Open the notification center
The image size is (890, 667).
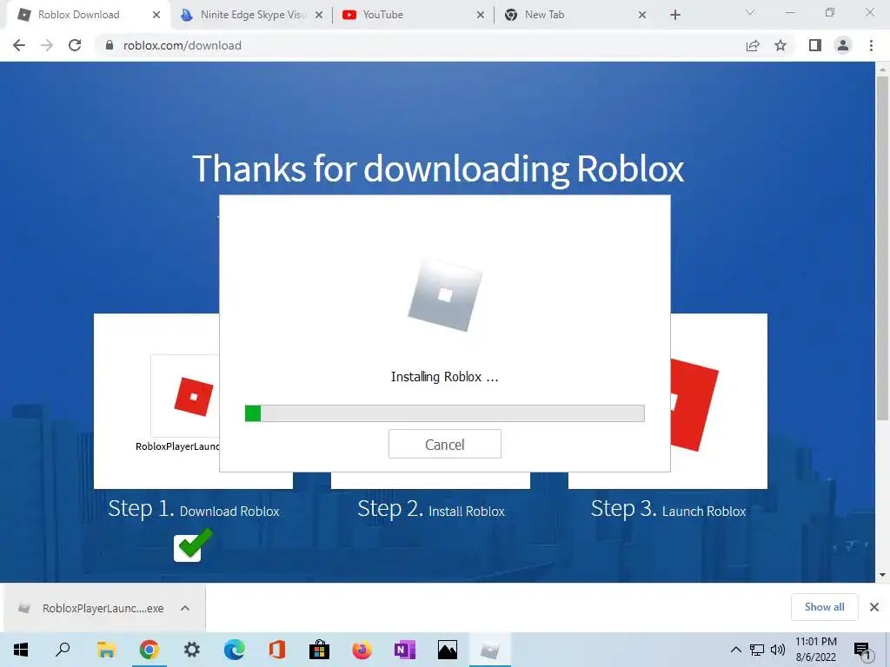tap(863, 650)
